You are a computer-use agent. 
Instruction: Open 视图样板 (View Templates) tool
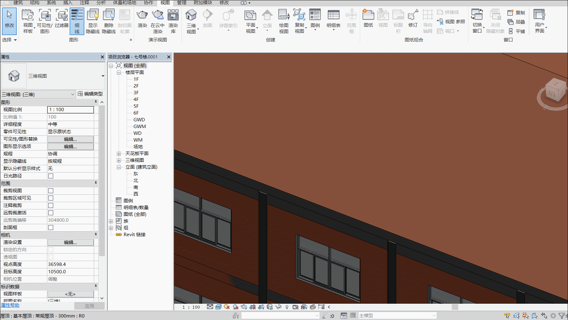[x=28, y=21]
